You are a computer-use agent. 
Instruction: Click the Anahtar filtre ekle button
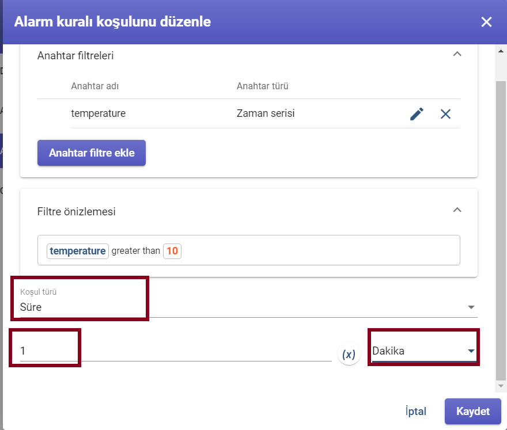click(x=92, y=153)
